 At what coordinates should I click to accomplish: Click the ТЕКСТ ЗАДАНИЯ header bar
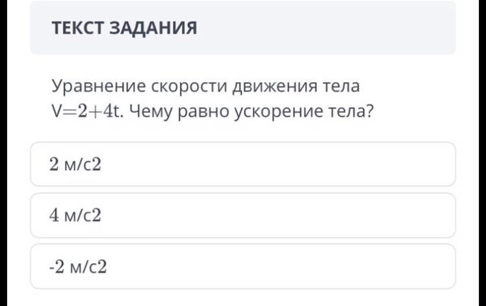coord(242,28)
